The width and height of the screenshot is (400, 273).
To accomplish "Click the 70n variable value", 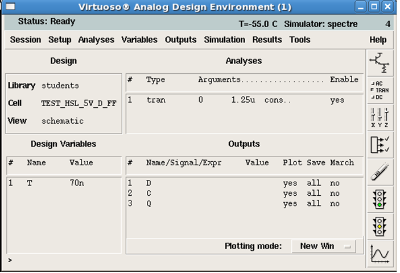I will [x=77, y=183].
